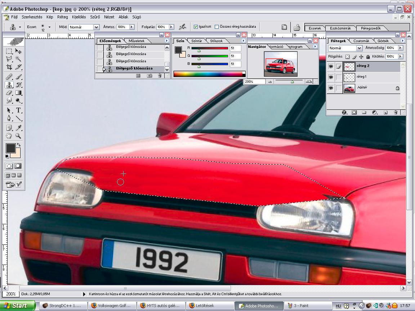Select the Type (T) tool
415x311 pixels.
pyautogui.click(x=18, y=110)
